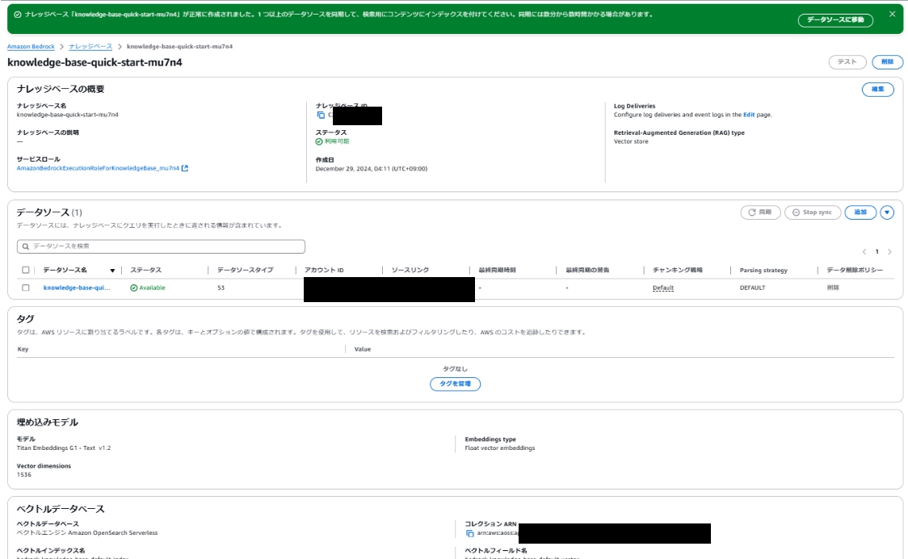Click the タグを管理 button
Image resolution: width=908 pixels, height=559 pixels.
click(455, 384)
